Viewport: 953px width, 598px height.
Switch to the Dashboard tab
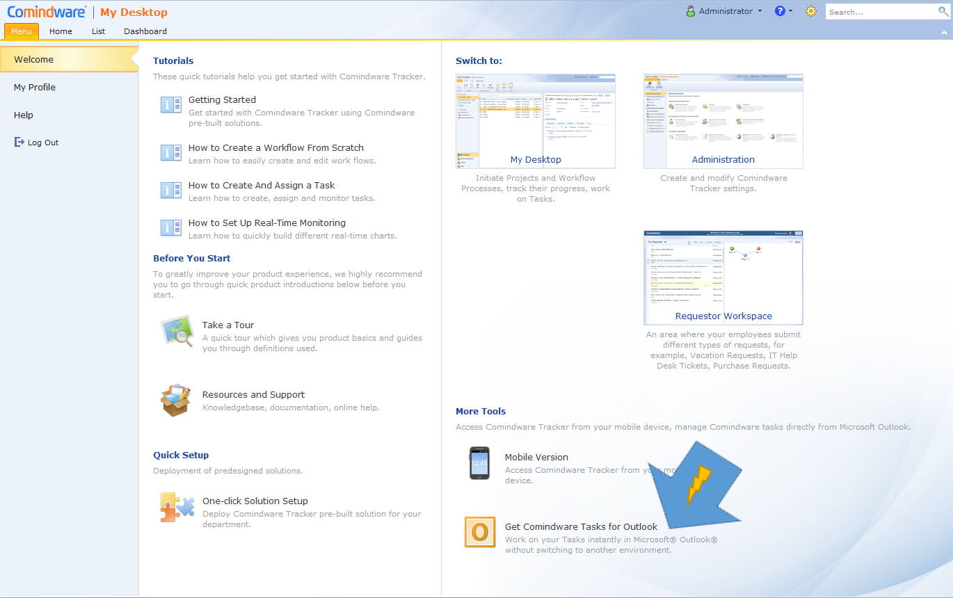[x=145, y=31]
